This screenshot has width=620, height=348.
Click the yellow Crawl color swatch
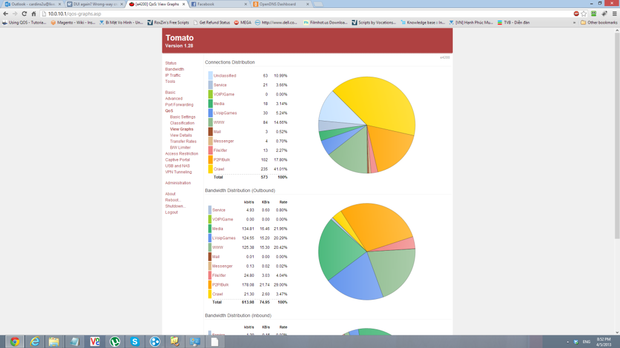coord(210,169)
